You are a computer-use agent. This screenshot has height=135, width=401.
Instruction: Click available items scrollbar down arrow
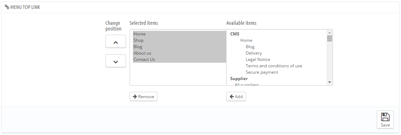pos(329,82)
